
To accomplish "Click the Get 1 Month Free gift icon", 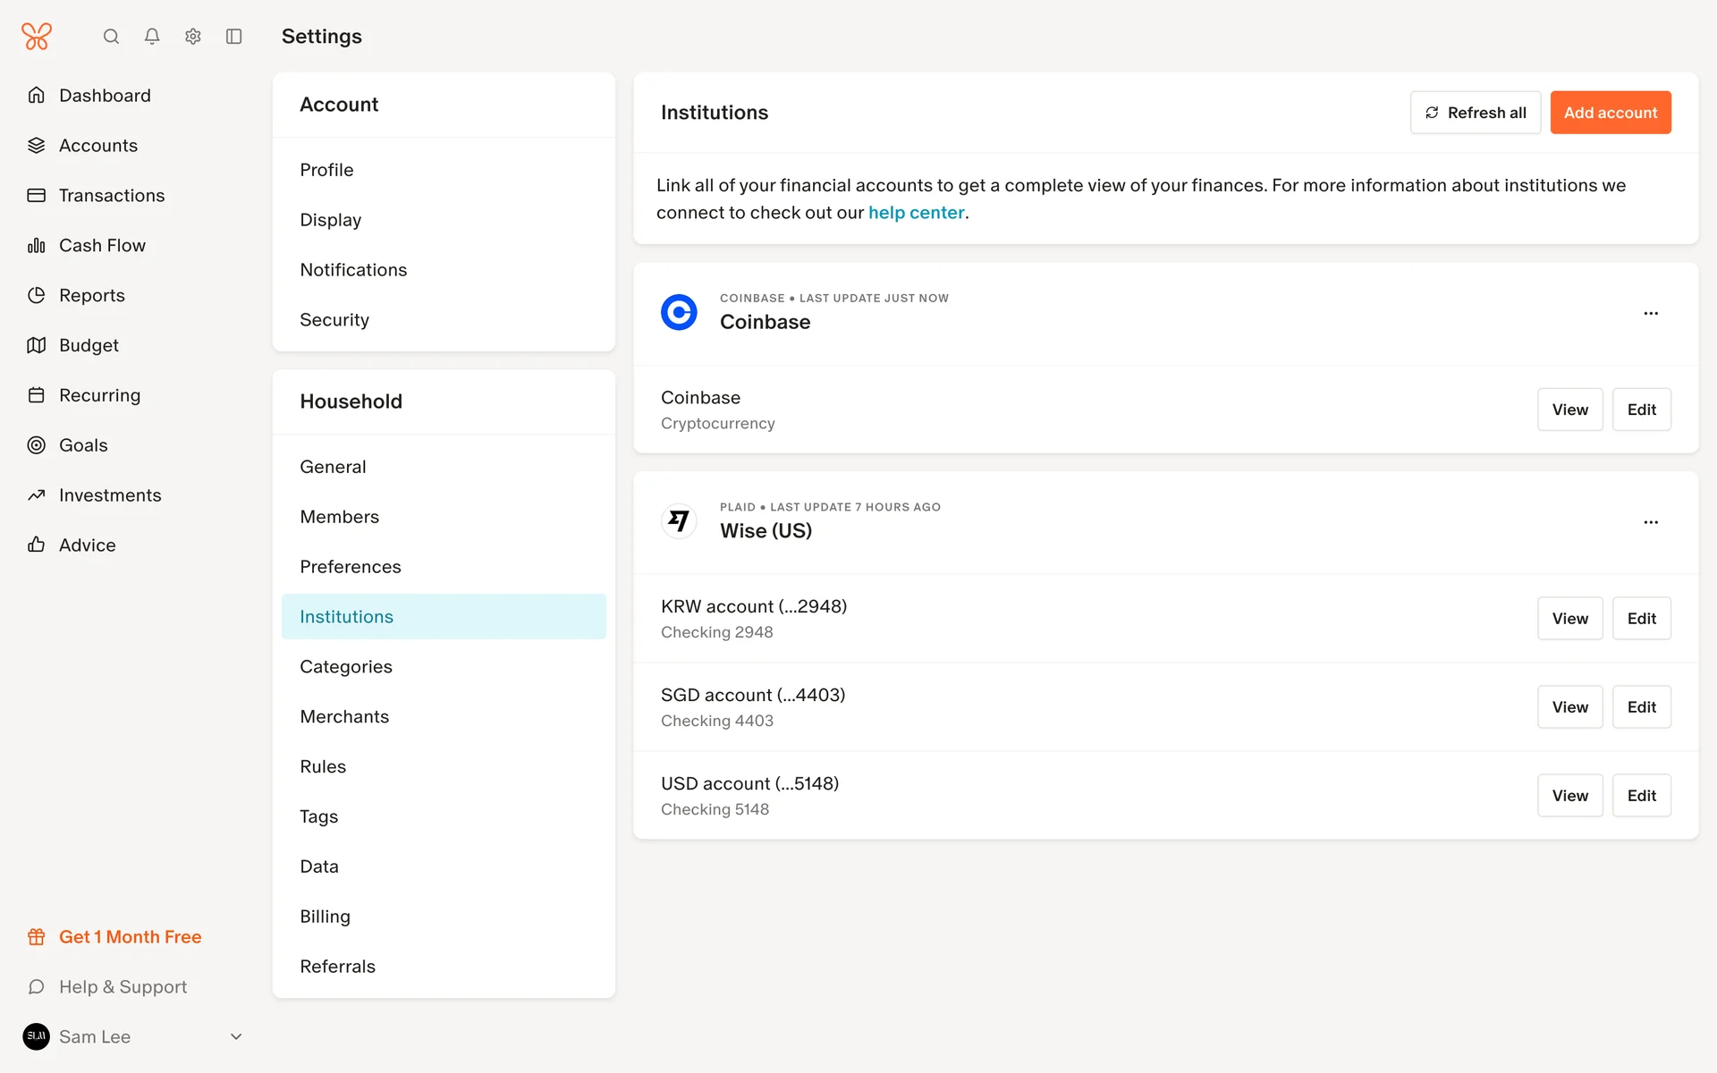I will click(x=37, y=937).
